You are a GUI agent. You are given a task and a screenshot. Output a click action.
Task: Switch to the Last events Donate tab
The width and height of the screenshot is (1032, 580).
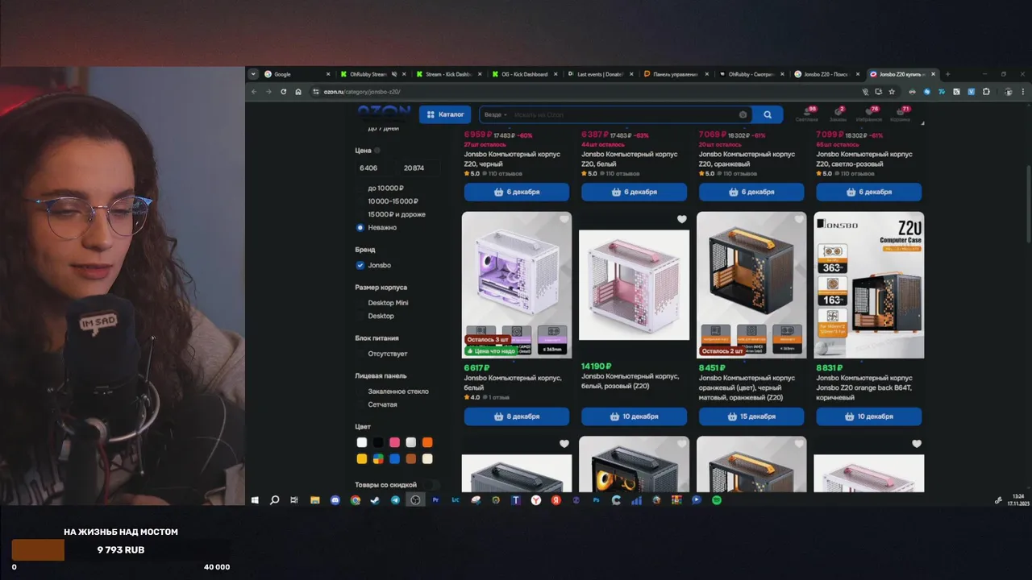tap(599, 74)
